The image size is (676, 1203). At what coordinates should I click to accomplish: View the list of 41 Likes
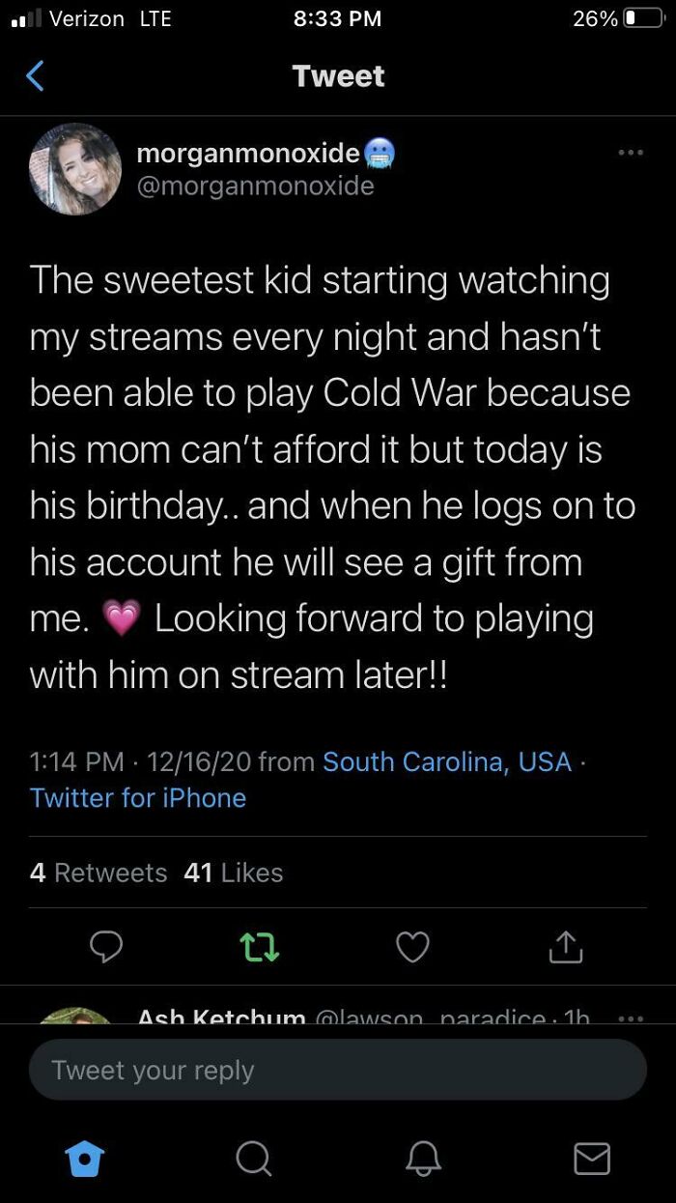(231, 873)
